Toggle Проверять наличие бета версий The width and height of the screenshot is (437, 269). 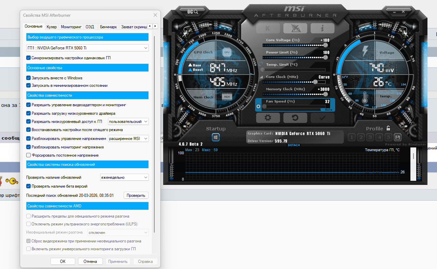(29, 186)
